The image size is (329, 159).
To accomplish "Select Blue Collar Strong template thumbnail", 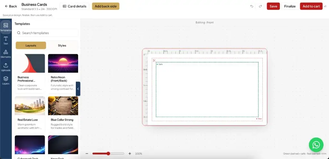I will (63, 106).
